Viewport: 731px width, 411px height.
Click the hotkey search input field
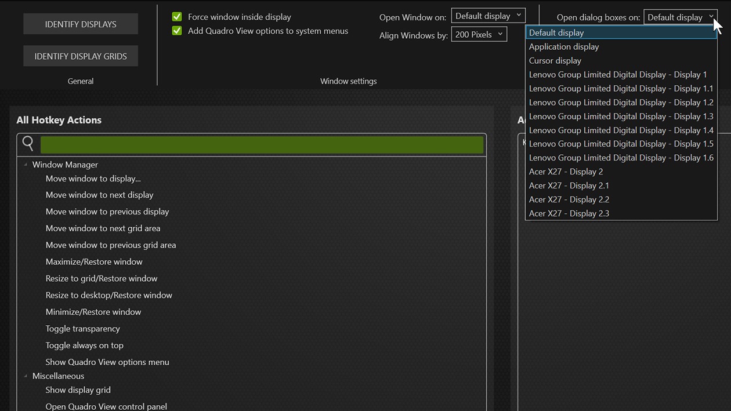(261, 143)
